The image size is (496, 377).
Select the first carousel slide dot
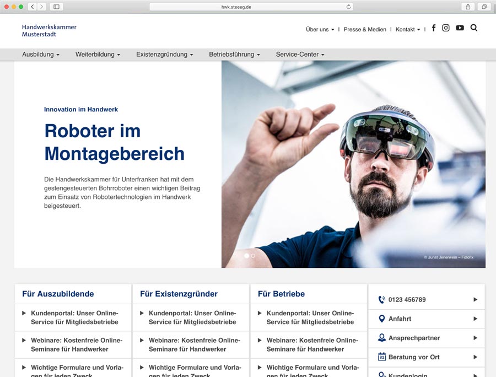[x=246, y=256]
